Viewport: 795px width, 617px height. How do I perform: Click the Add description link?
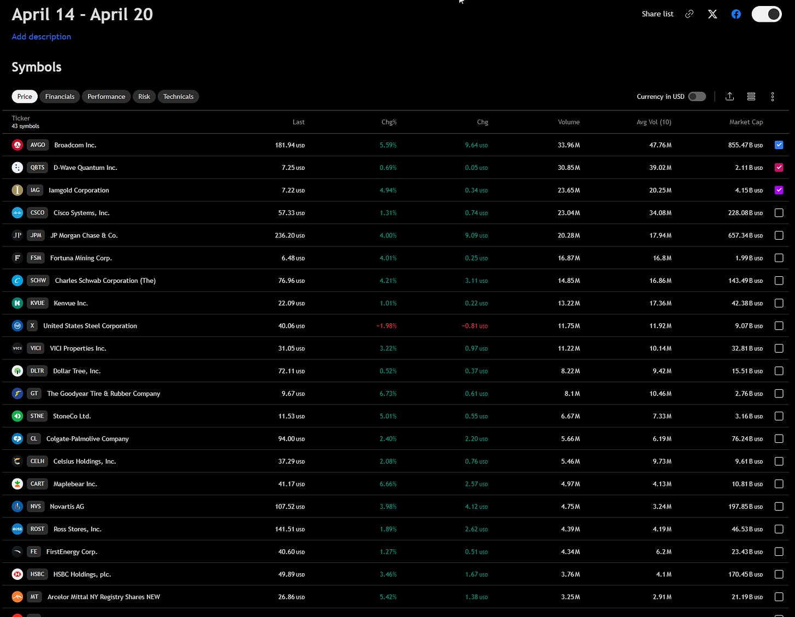tap(41, 37)
